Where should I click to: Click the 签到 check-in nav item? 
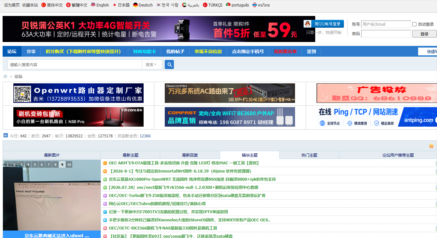311,51
